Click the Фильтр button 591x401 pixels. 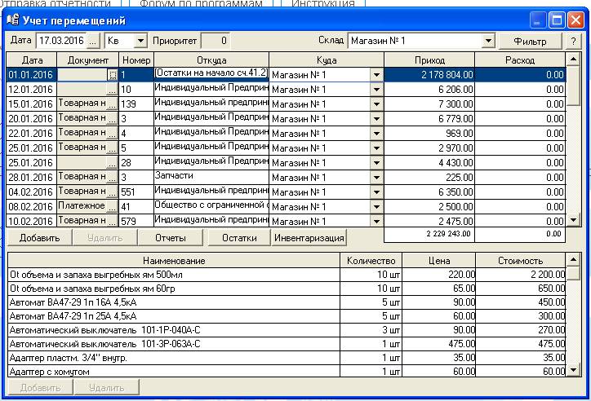coord(531,40)
